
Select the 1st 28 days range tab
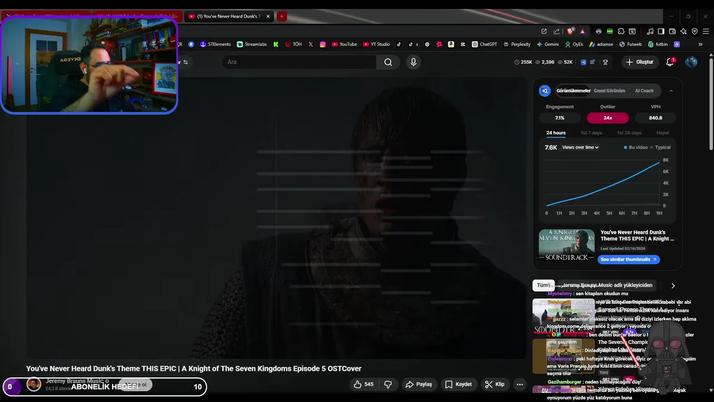pyautogui.click(x=629, y=133)
